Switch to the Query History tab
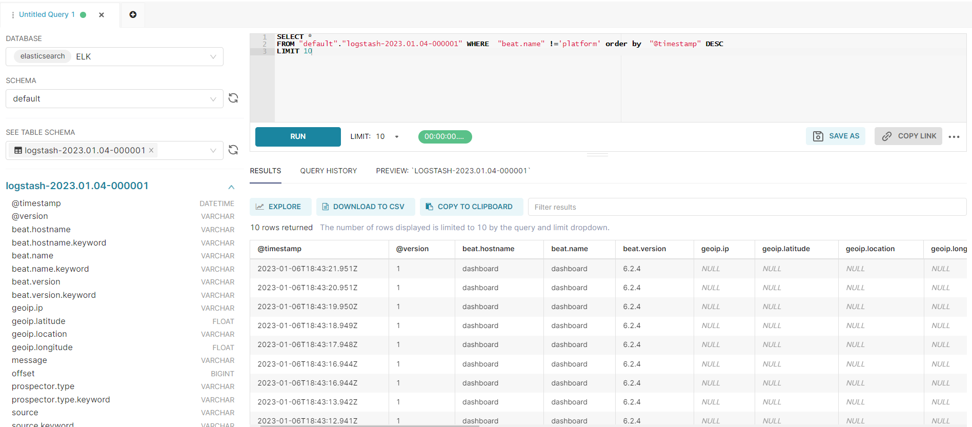This screenshot has width=972, height=427. 328,171
